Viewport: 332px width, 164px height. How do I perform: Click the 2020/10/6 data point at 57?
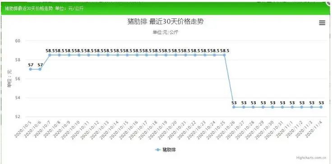40,69
